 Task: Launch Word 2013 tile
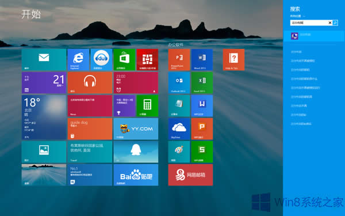(202, 59)
